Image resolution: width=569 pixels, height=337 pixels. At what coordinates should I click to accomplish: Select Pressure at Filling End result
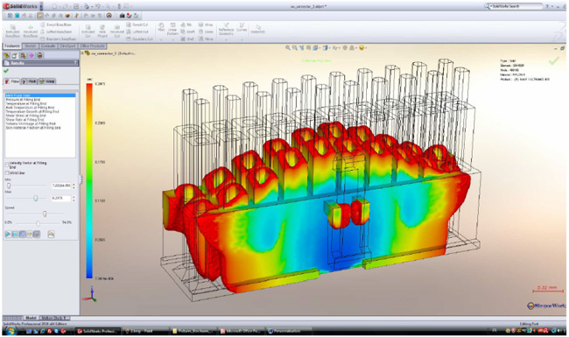[x=23, y=100]
